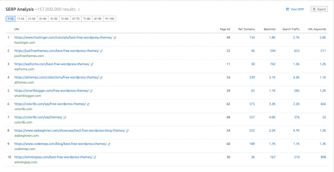The width and height of the screenshot is (334, 172).
Task: Open external link icon for wpforms.com URL
Action: (92, 64)
